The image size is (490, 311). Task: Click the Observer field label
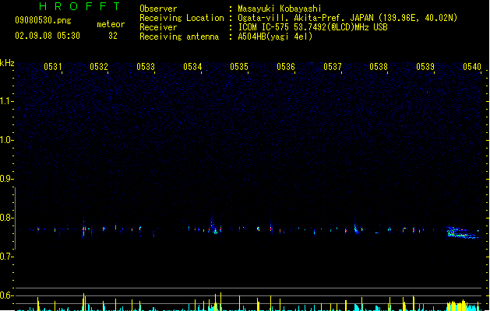coord(158,9)
